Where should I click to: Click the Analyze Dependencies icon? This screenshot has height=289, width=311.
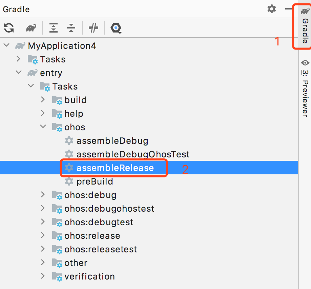[x=116, y=28]
